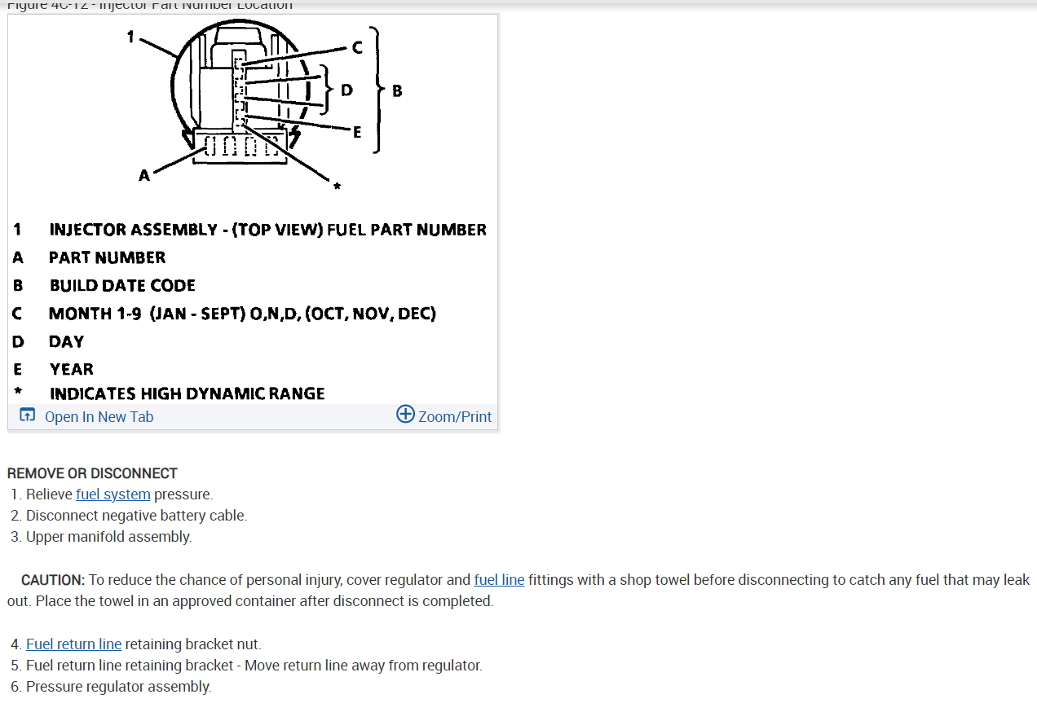Click callout letter A in the diagram
The height and width of the screenshot is (712, 1037).
coord(144,174)
